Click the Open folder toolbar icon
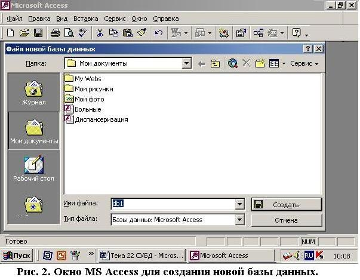Screen dimensions: 360x280 pyautogui.click(x=24, y=33)
